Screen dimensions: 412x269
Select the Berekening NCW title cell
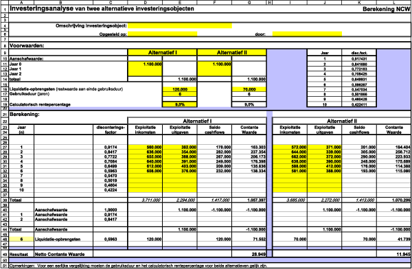(386, 9)
